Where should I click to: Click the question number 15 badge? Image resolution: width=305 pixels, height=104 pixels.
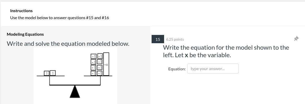point(158,39)
